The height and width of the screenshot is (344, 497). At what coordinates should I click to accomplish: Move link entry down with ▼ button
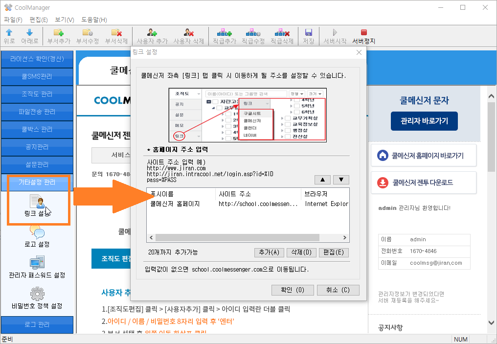(341, 180)
